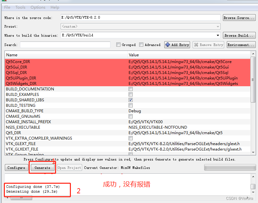The image size is (258, 203).
Task: Enable the BUILD_DOCUMENTATION option
Action: click(x=130, y=89)
